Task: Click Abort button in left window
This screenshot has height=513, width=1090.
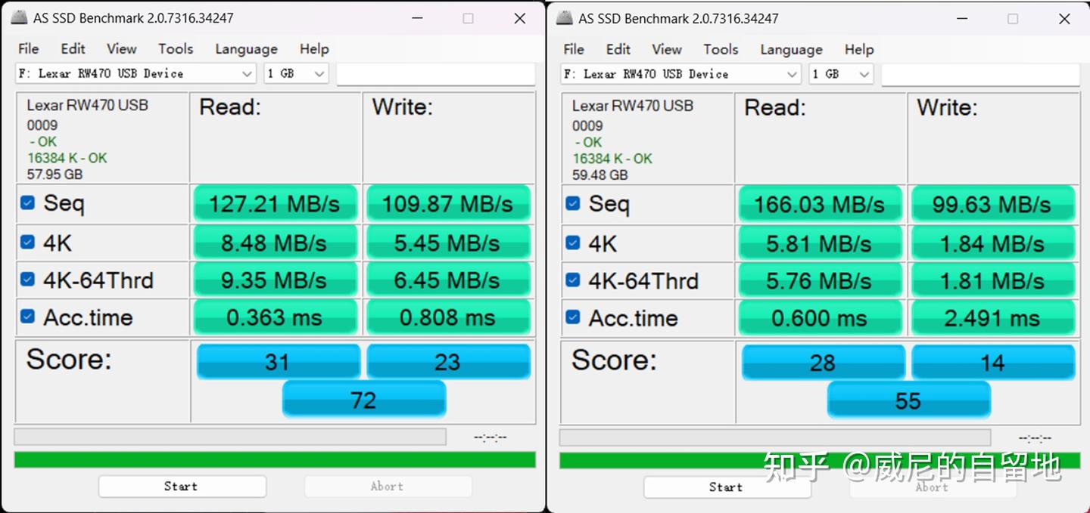Action: click(x=388, y=487)
